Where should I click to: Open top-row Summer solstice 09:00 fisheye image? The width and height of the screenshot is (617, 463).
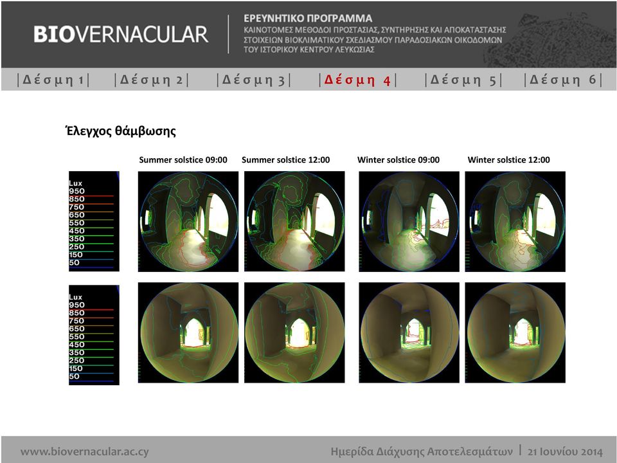pos(188,221)
